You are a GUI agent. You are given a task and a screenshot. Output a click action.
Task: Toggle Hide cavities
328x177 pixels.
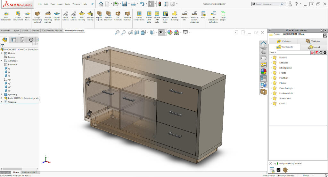click(x=73, y=16)
